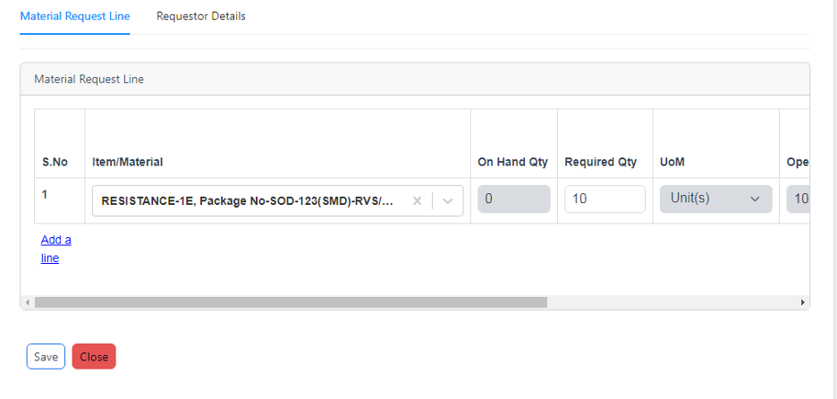Click the horizontal scrollbar left arrow
The height and width of the screenshot is (399, 837).
[27, 302]
